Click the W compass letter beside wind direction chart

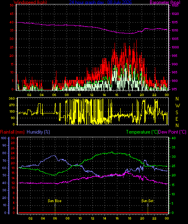(x=178, y=106)
